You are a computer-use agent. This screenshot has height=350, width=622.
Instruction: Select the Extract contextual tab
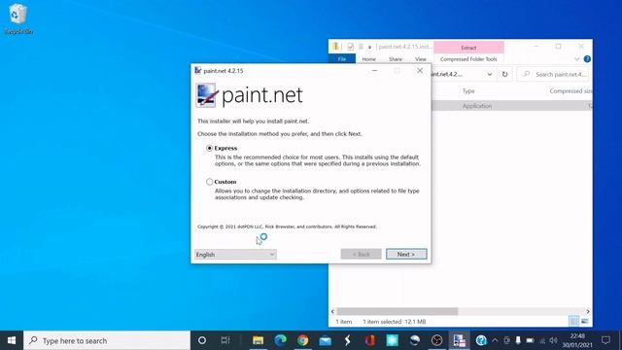(468, 48)
